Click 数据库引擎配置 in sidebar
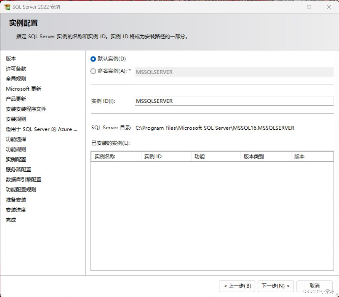Image resolution: width=339 pixels, height=297 pixels. (x=23, y=179)
